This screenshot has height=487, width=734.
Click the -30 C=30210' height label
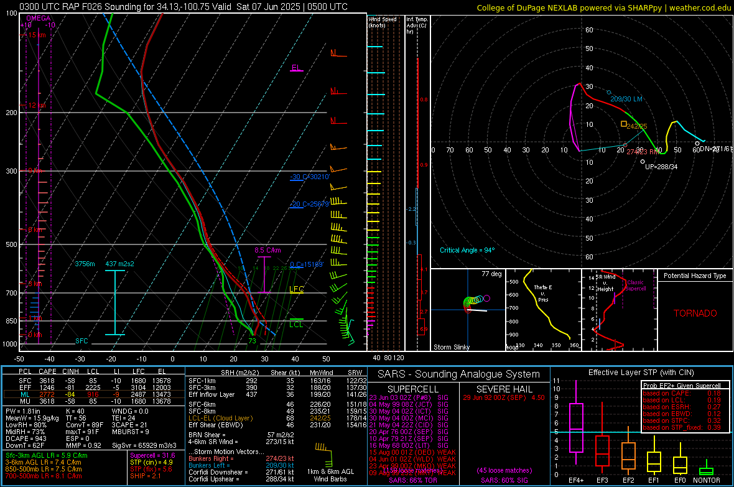click(x=310, y=177)
